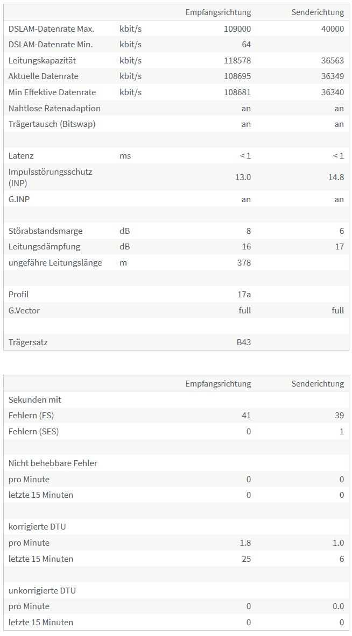352x636 pixels.
Task: Click the Nicht behebbare Fehler heading
Action: (x=53, y=463)
